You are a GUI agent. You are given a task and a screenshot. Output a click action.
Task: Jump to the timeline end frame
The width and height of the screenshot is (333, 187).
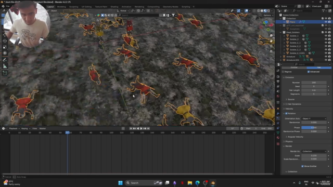[148, 128]
